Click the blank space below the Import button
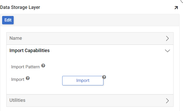 click(83, 90)
